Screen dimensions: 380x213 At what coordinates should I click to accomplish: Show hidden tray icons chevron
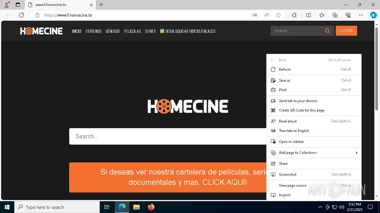[x=320, y=207]
